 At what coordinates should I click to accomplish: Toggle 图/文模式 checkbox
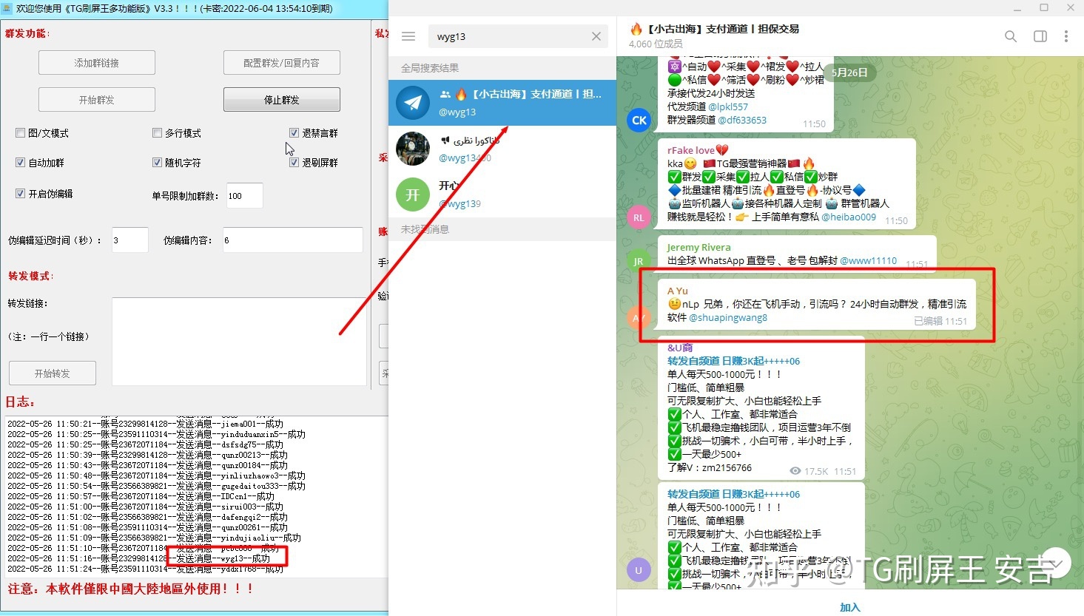click(20, 133)
